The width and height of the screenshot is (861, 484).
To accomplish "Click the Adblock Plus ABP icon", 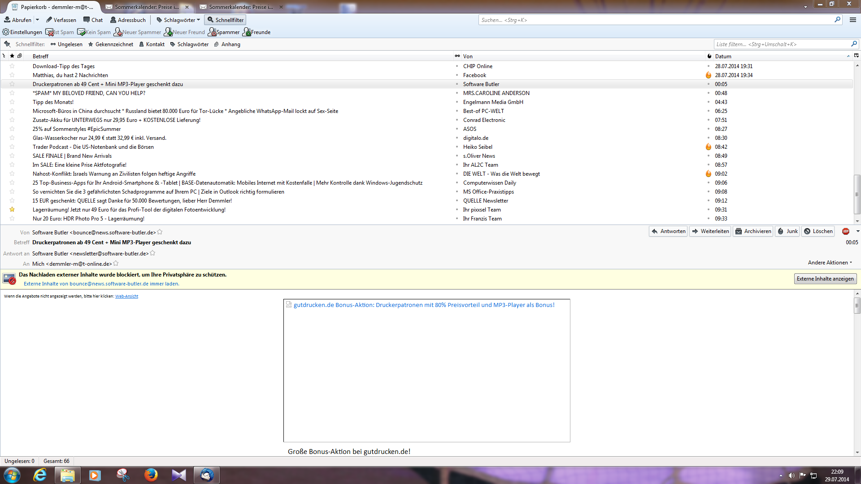I will point(846,231).
